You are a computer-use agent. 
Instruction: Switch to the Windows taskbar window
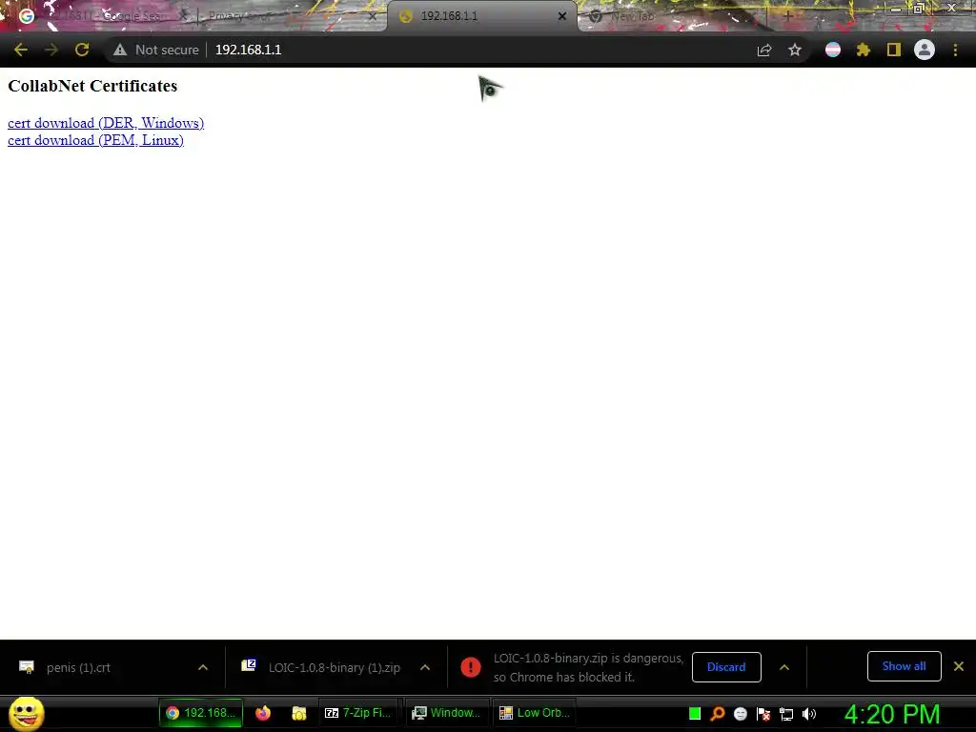click(446, 713)
